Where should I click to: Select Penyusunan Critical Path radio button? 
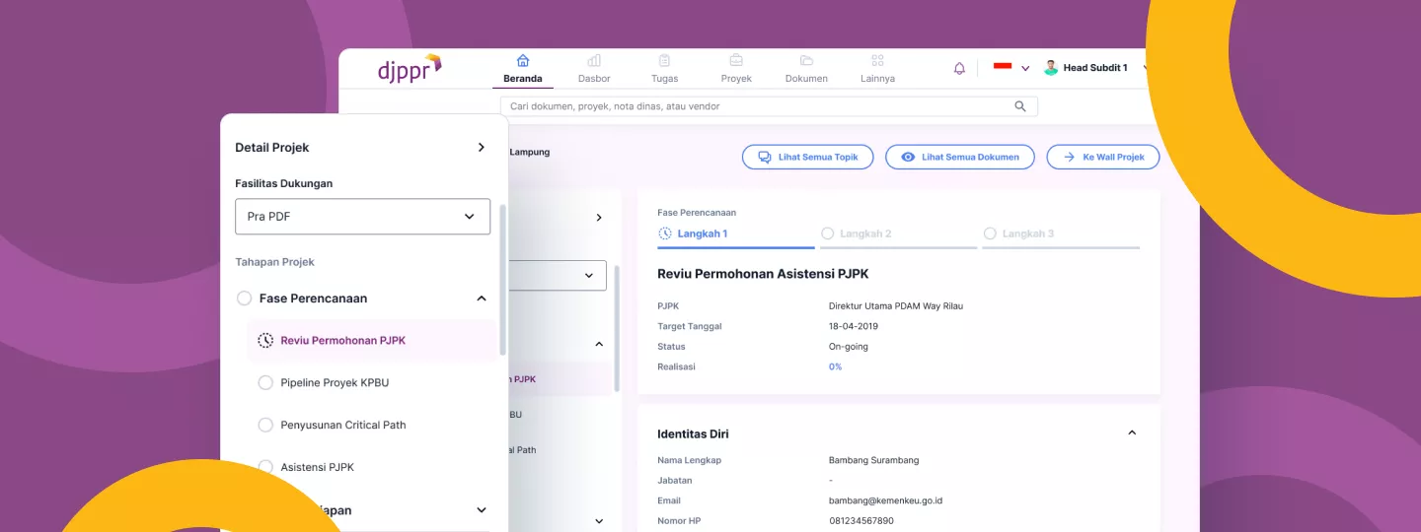click(x=265, y=425)
